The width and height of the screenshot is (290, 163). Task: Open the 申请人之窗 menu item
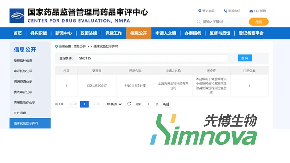[x=166, y=33]
